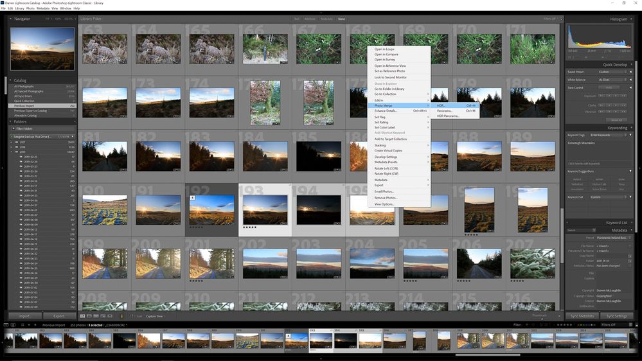
Task: Choose HDR in Photo Merge submenu
Action: pos(455,105)
